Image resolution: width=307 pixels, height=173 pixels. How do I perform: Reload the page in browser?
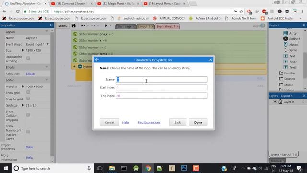(18, 12)
